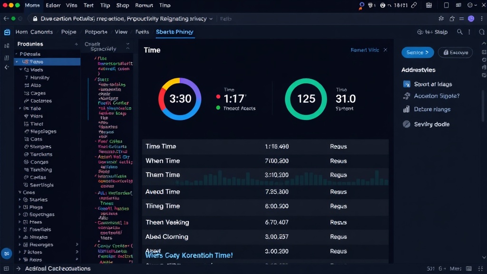
Task: Click the Acoetion Sipote icon
Action: 407,96
